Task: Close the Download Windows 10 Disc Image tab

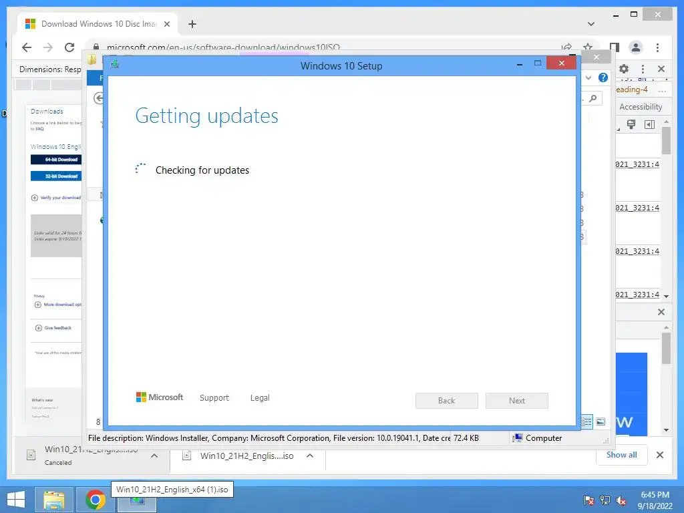Action: tap(166, 24)
